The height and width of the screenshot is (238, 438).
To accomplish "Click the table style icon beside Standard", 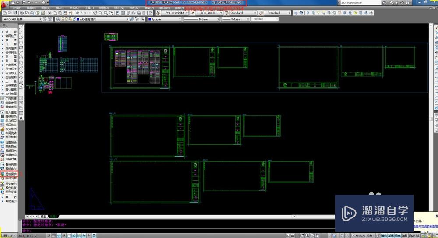I will [x=226, y=13].
